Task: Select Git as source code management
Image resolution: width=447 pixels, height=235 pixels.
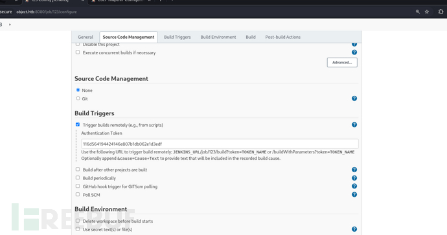Action: click(78, 98)
